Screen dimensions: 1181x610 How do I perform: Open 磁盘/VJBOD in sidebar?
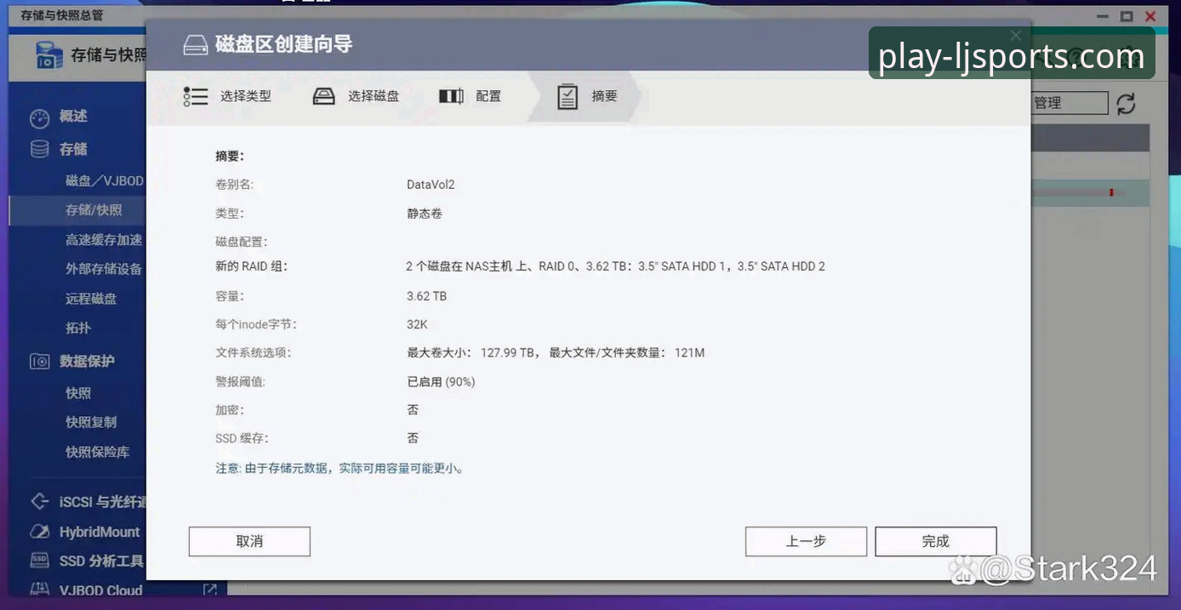105,180
